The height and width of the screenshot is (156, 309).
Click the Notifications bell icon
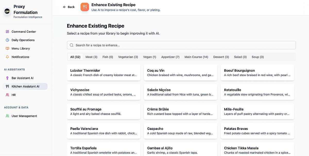7,57
